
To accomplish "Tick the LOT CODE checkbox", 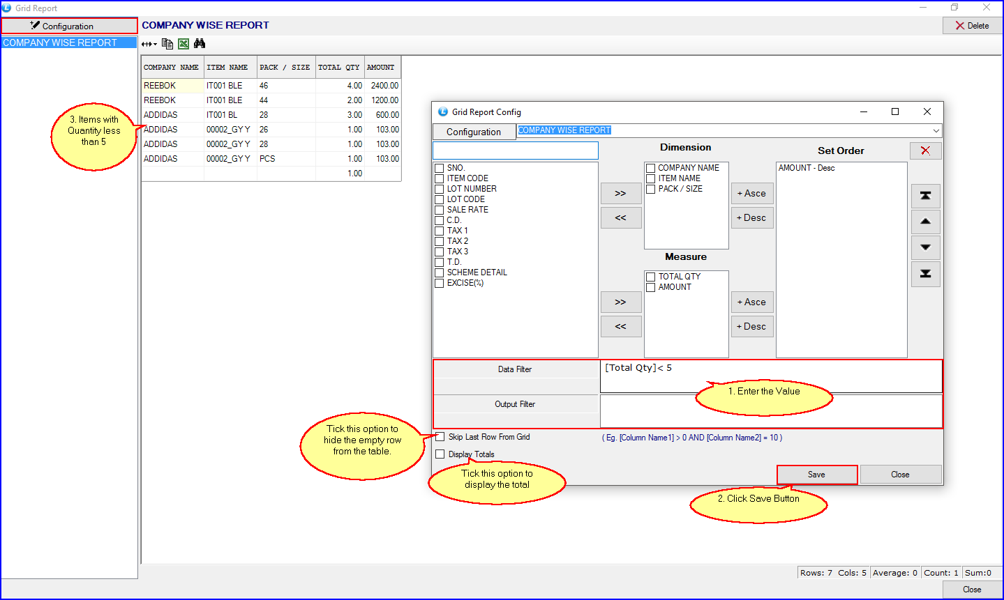I will click(x=440, y=199).
